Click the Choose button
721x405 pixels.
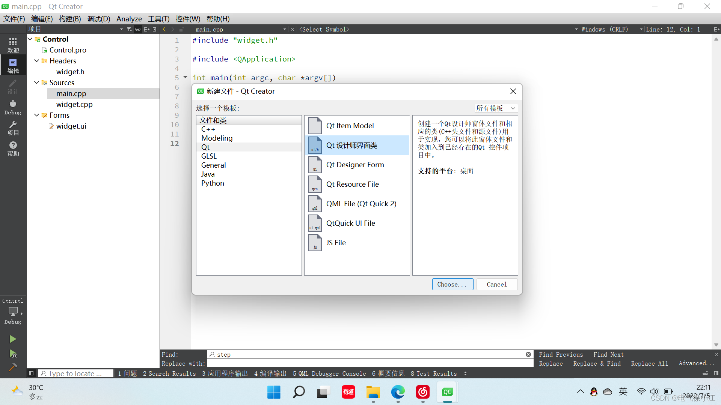tap(451, 284)
